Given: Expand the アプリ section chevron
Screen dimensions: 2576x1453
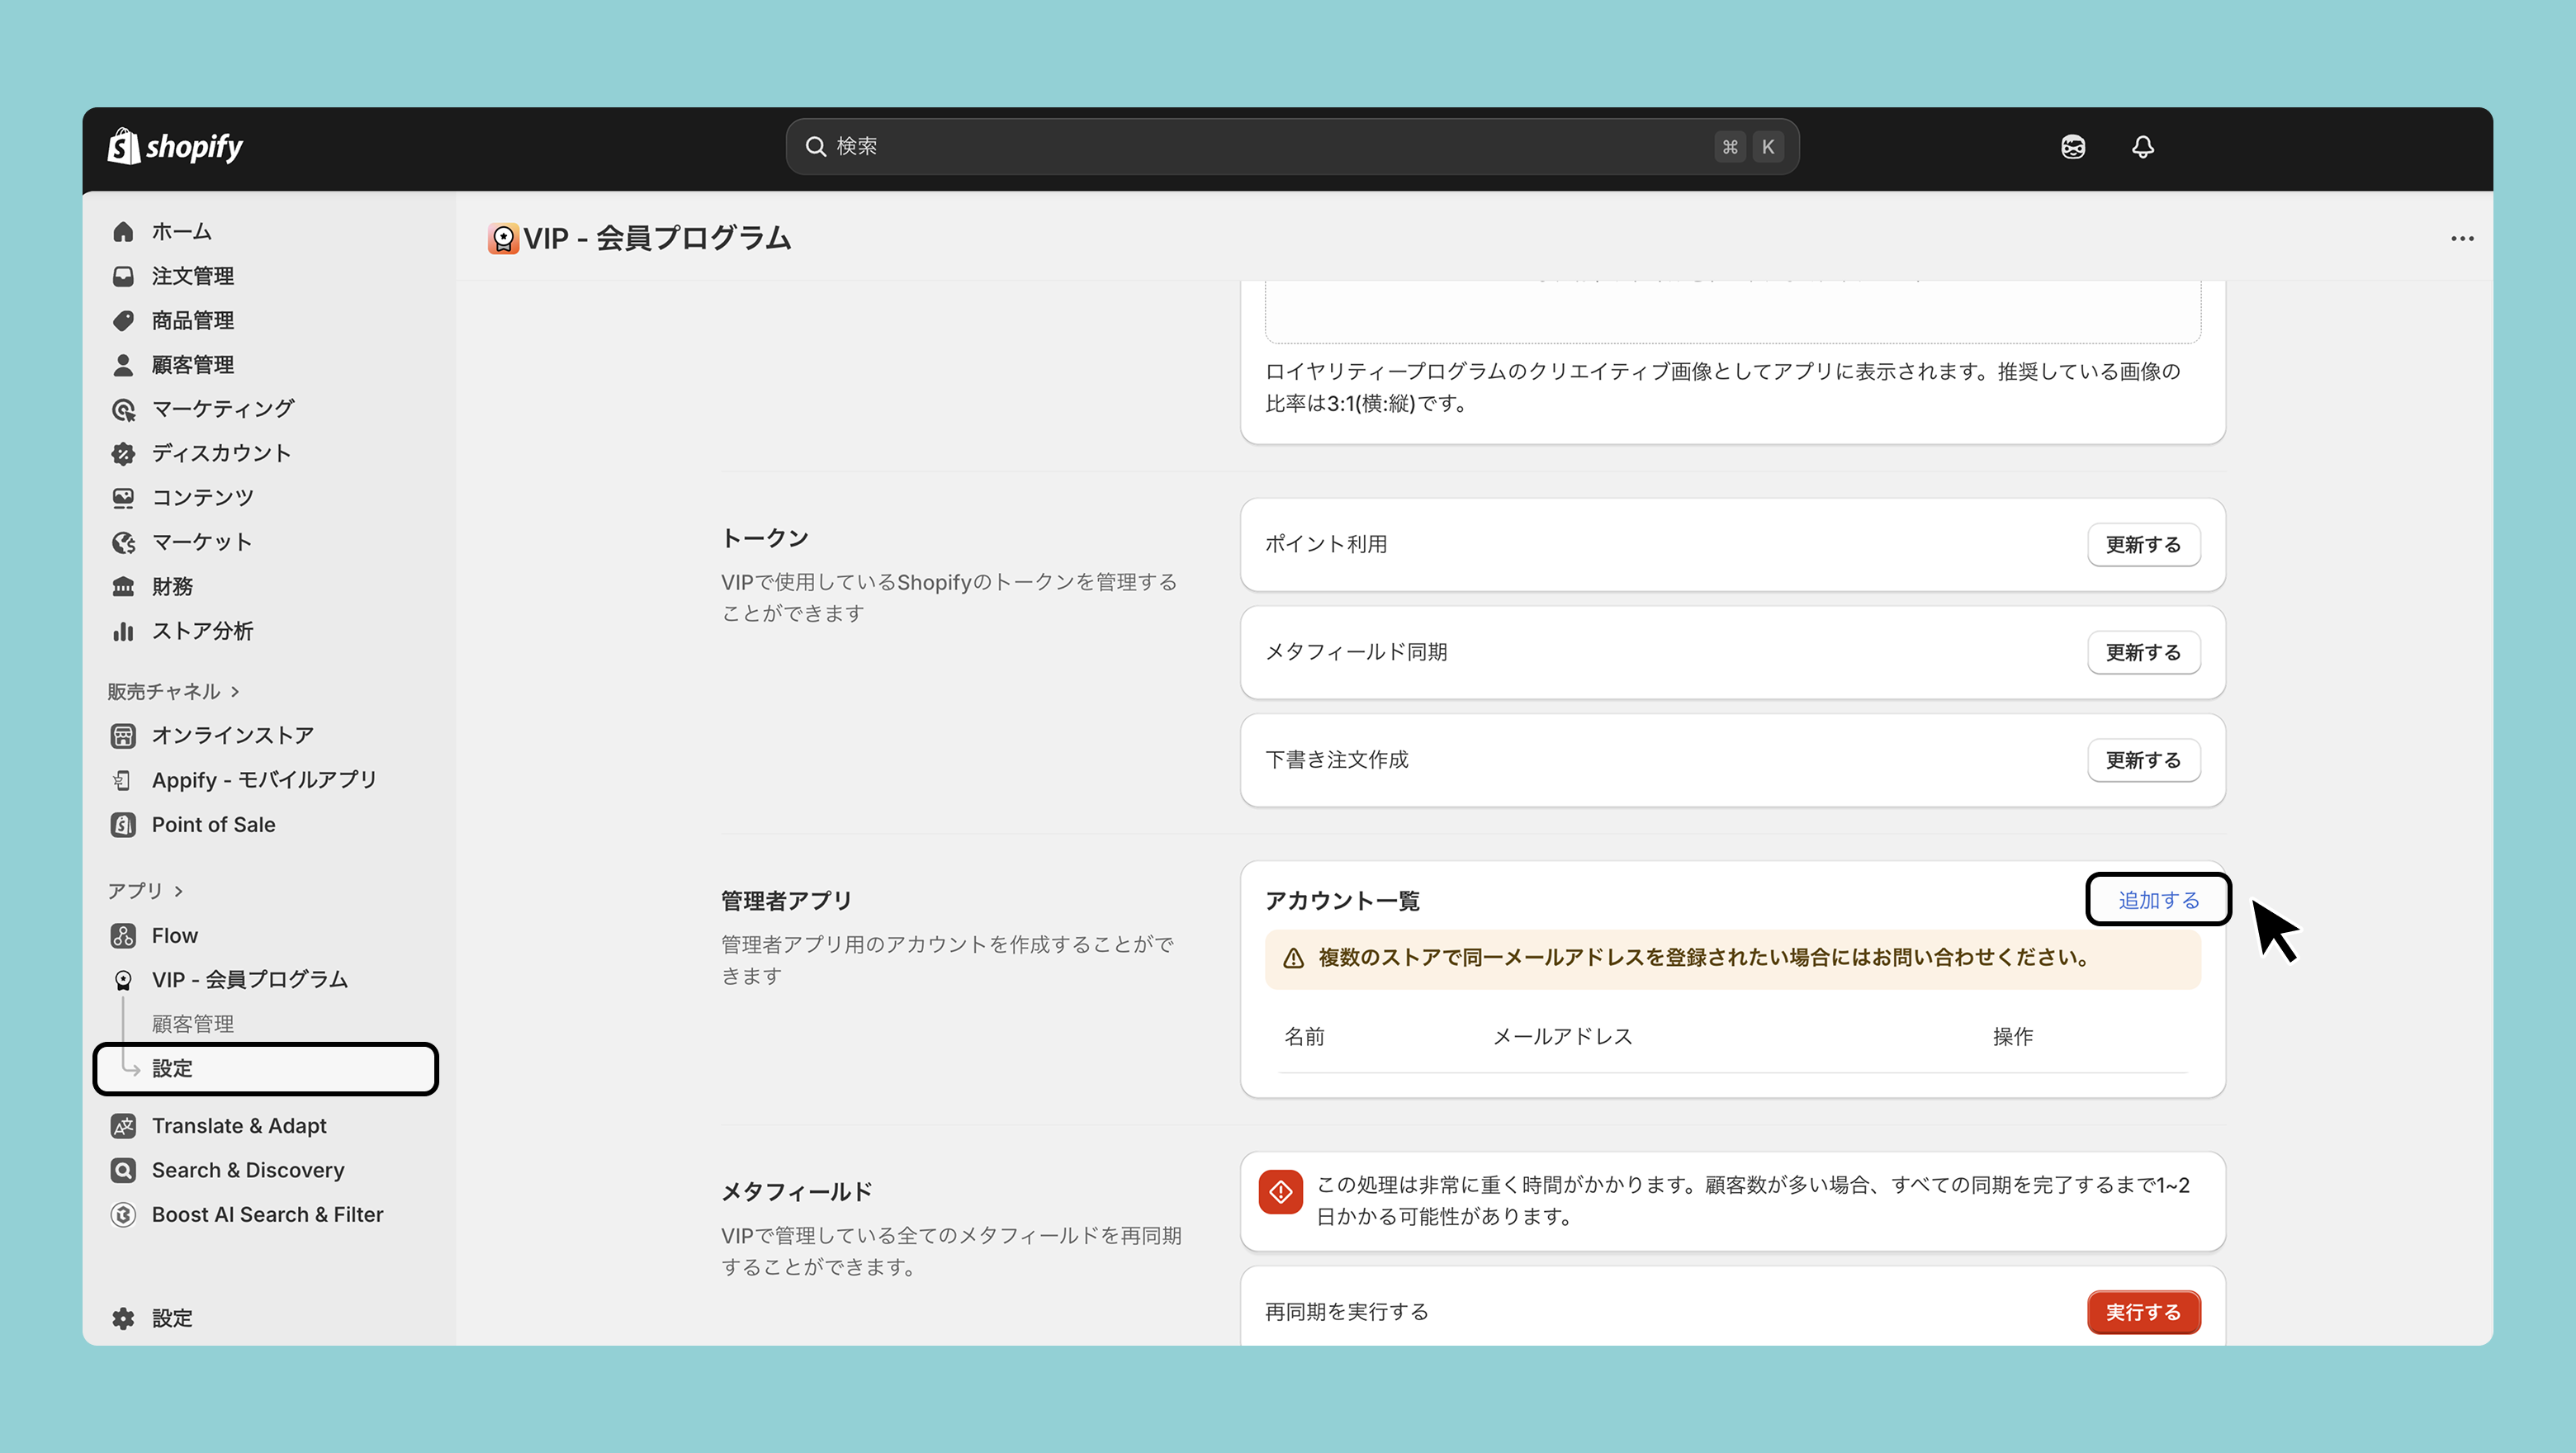Looking at the screenshot, I should point(178,891).
